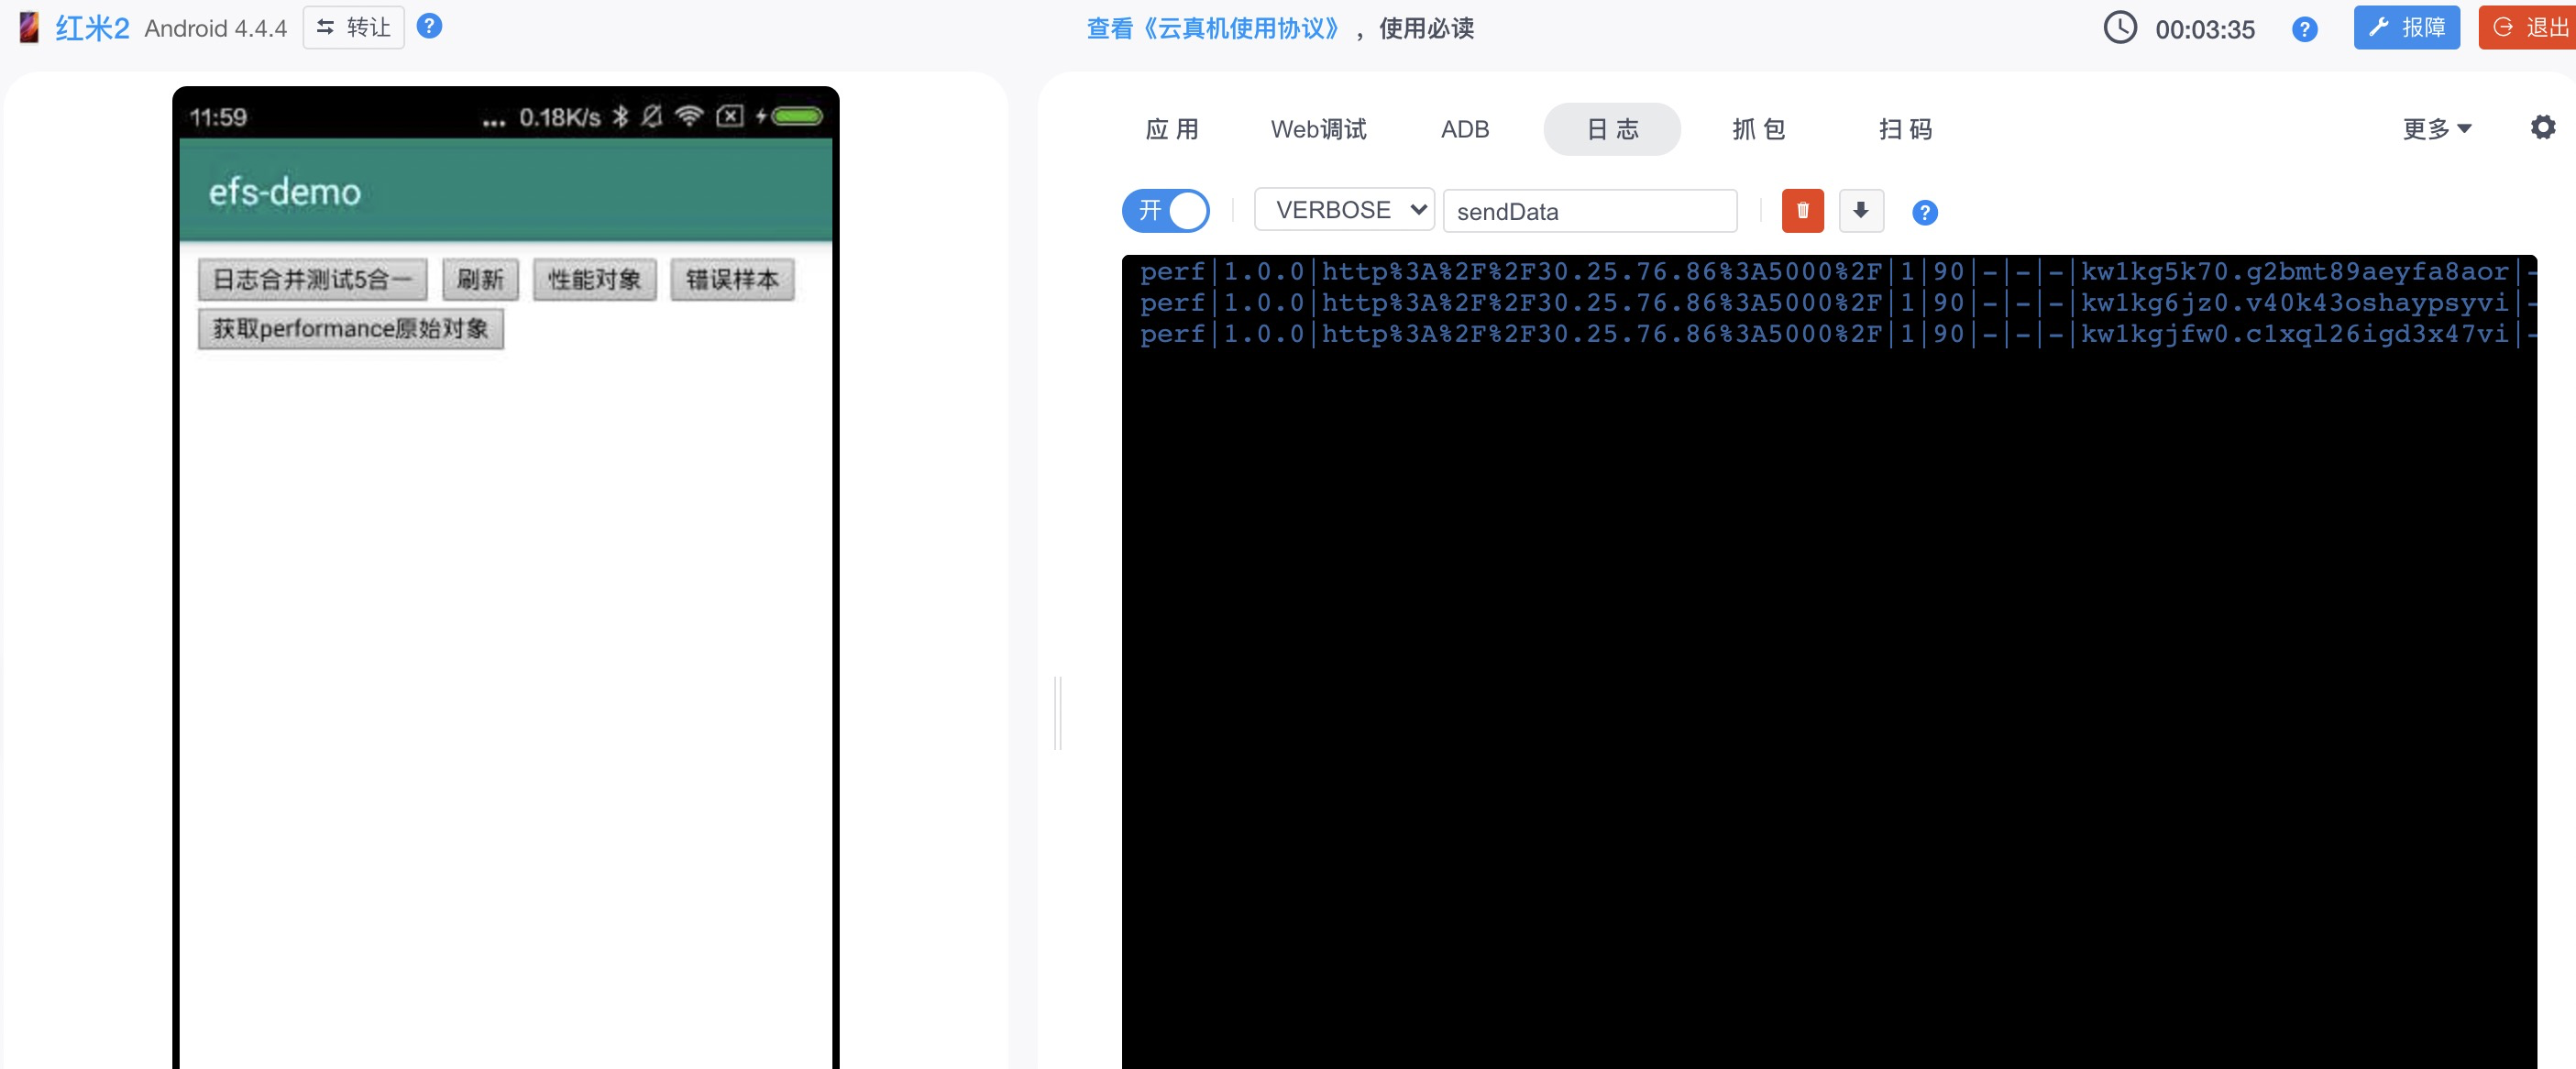The image size is (2576, 1069).
Task: Switch to the Web调试 tab
Action: [1318, 129]
